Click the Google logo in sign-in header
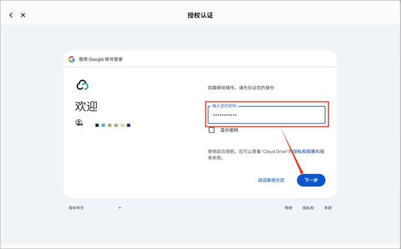This screenshot has height=249, width=401. (72, 59)
